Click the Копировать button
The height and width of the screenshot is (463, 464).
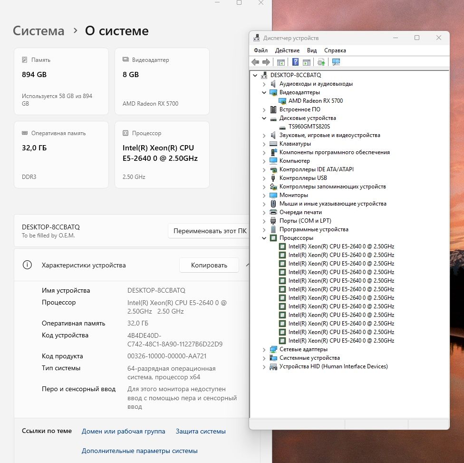209,265
